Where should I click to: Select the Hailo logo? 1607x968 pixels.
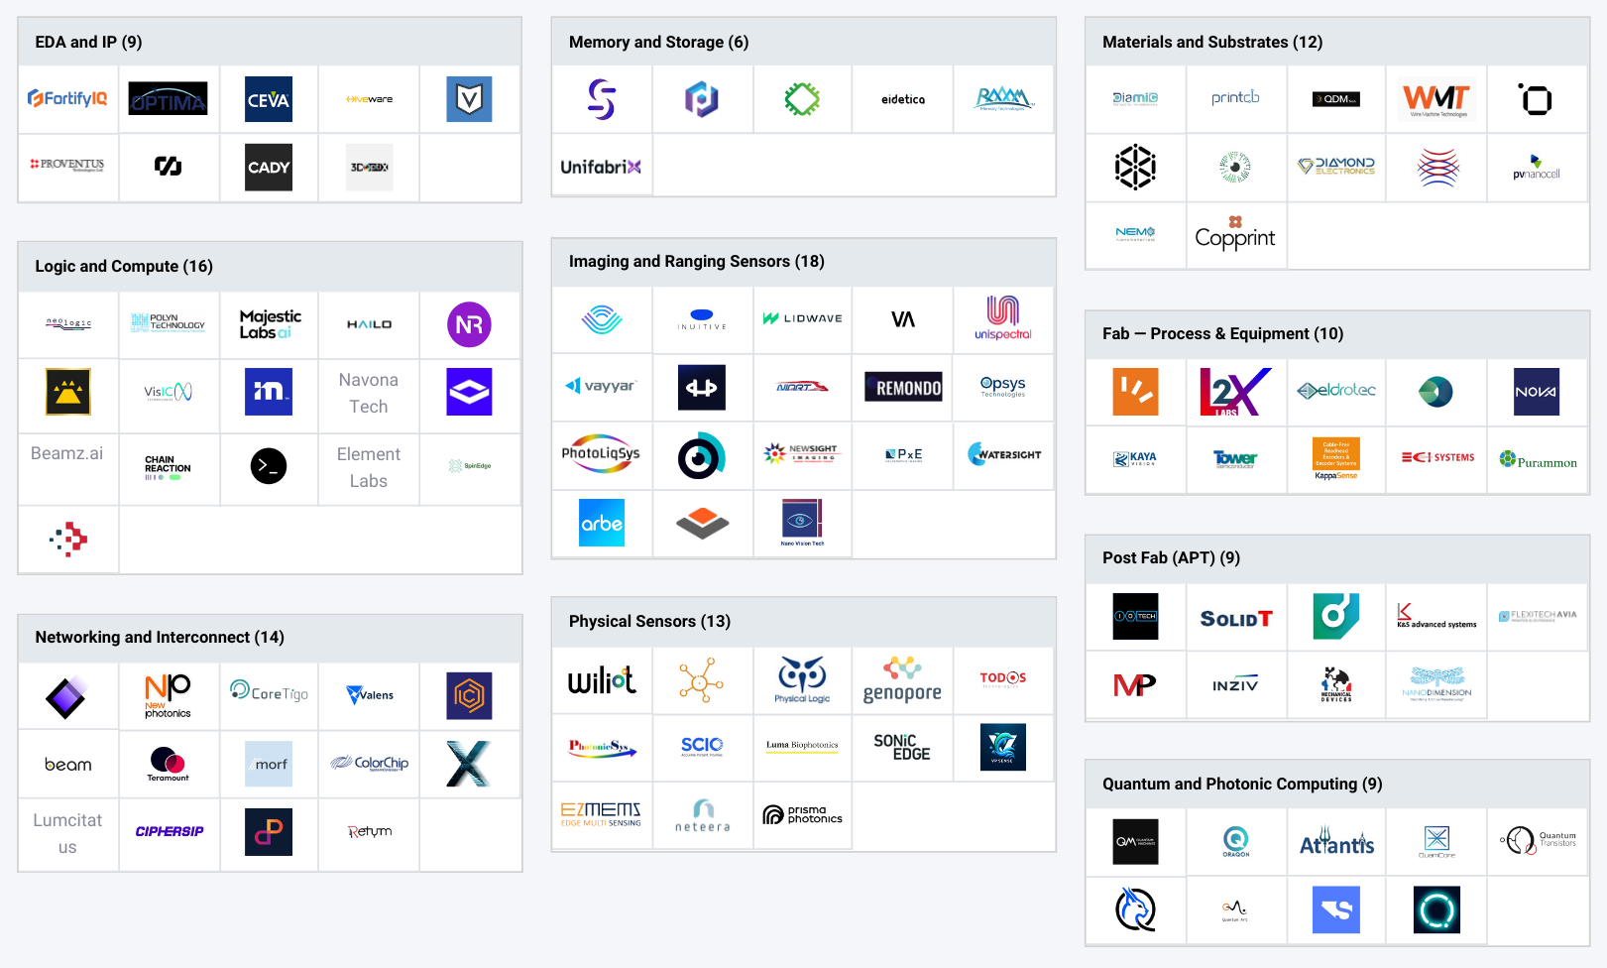(x=369, y=324)
